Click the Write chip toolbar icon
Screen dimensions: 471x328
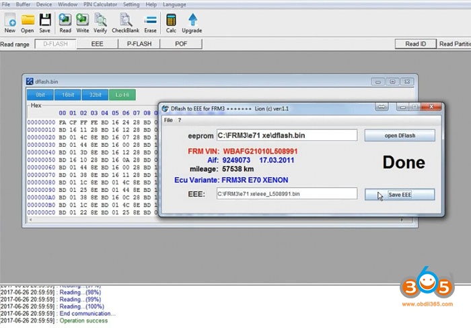point(83,22)
